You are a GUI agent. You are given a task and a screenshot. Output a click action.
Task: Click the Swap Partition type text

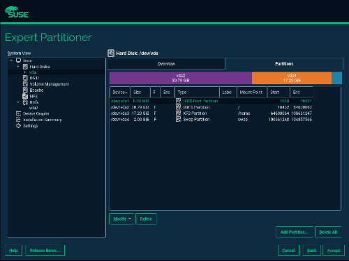(196, 119)
